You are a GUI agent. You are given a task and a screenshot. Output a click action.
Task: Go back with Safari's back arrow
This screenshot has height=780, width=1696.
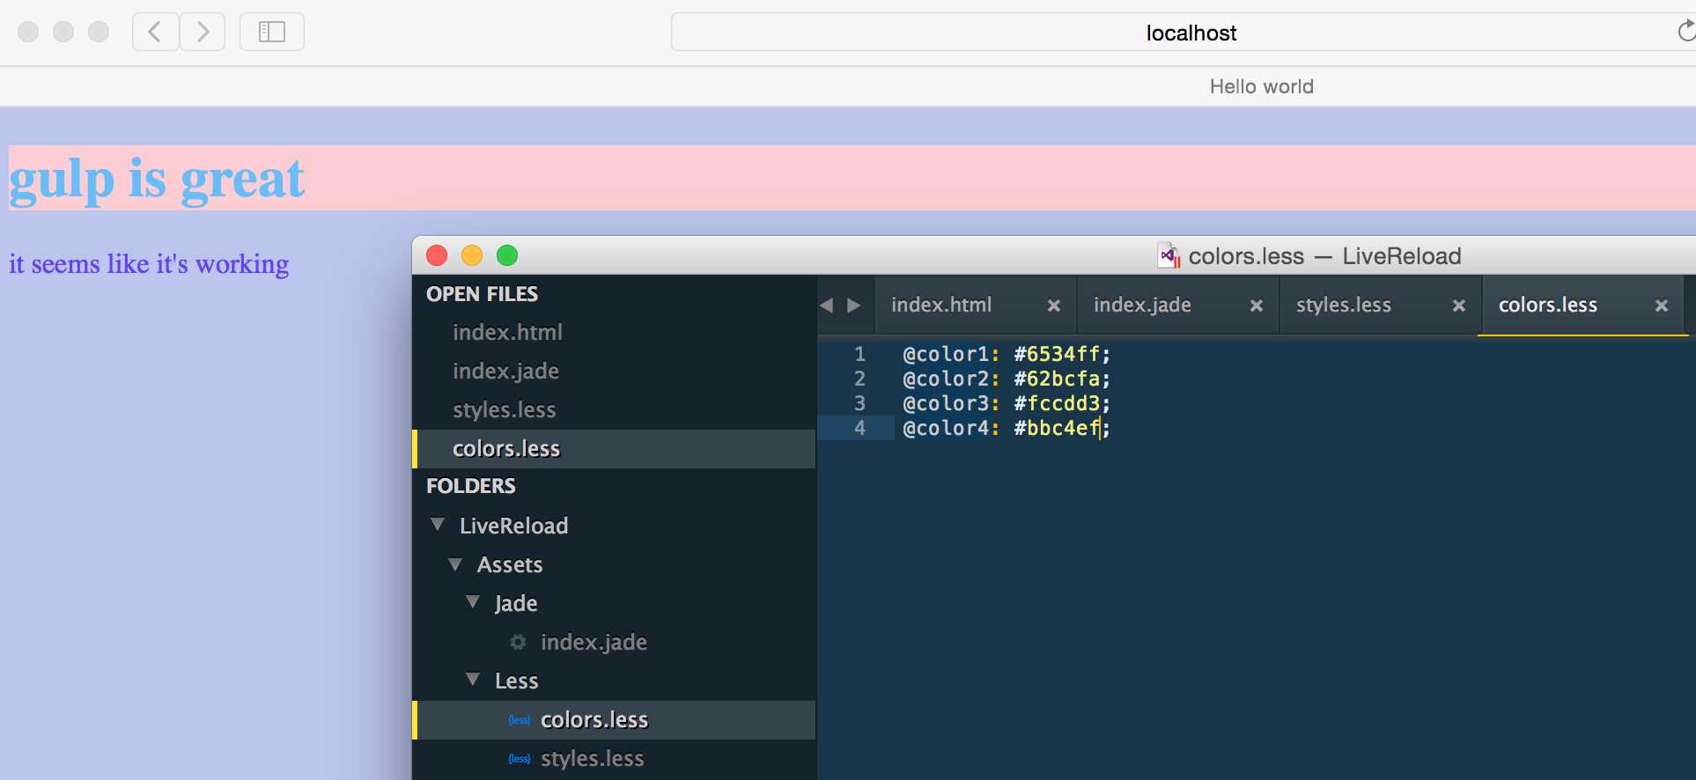pyautogui.click(x=155, y=33)
